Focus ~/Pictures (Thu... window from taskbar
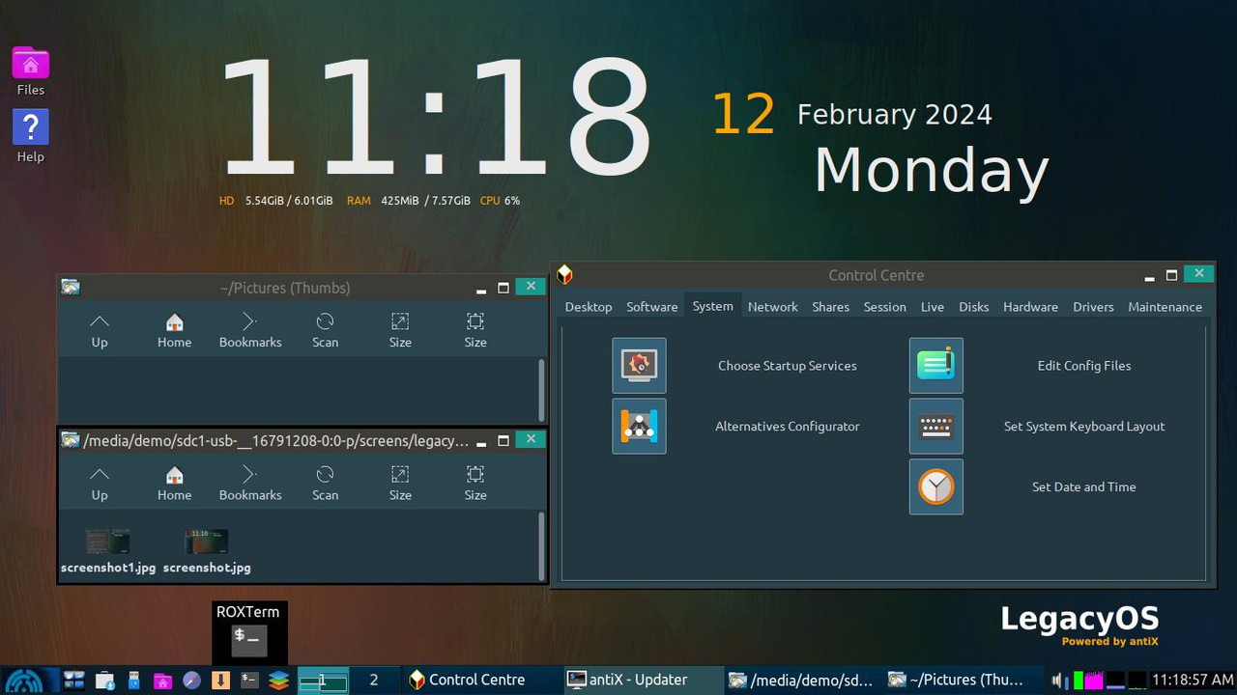The height and width of the screenshot is (695, 1237). coord(963,681)
